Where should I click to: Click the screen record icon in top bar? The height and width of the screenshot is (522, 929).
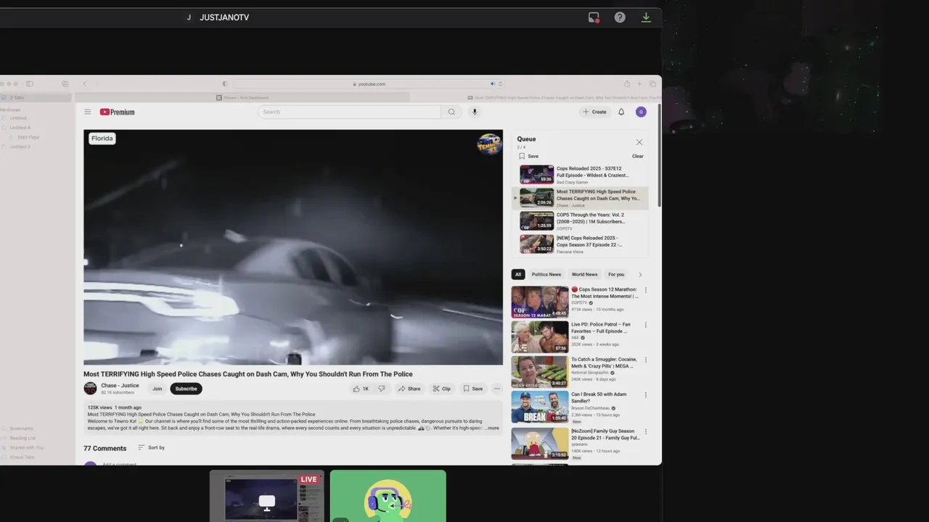pyautogui.click(x=594, y=17)
